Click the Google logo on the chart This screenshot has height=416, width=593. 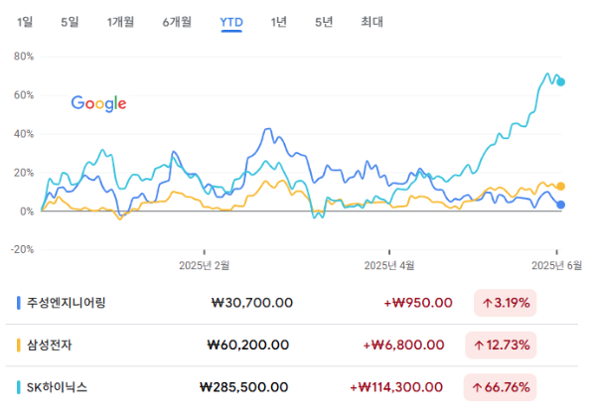tap(98, 103)
